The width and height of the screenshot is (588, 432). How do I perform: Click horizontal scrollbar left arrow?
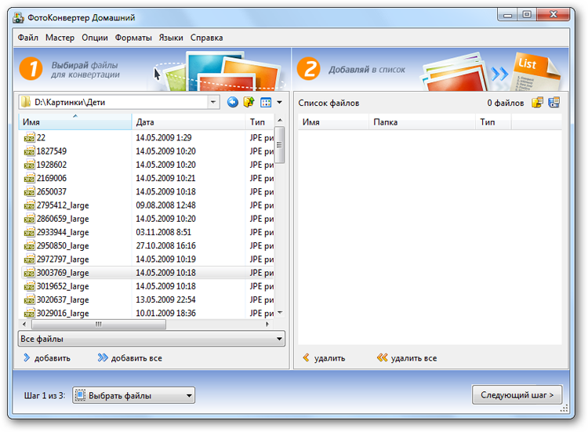pyautogui.click(x=24, y=324)
